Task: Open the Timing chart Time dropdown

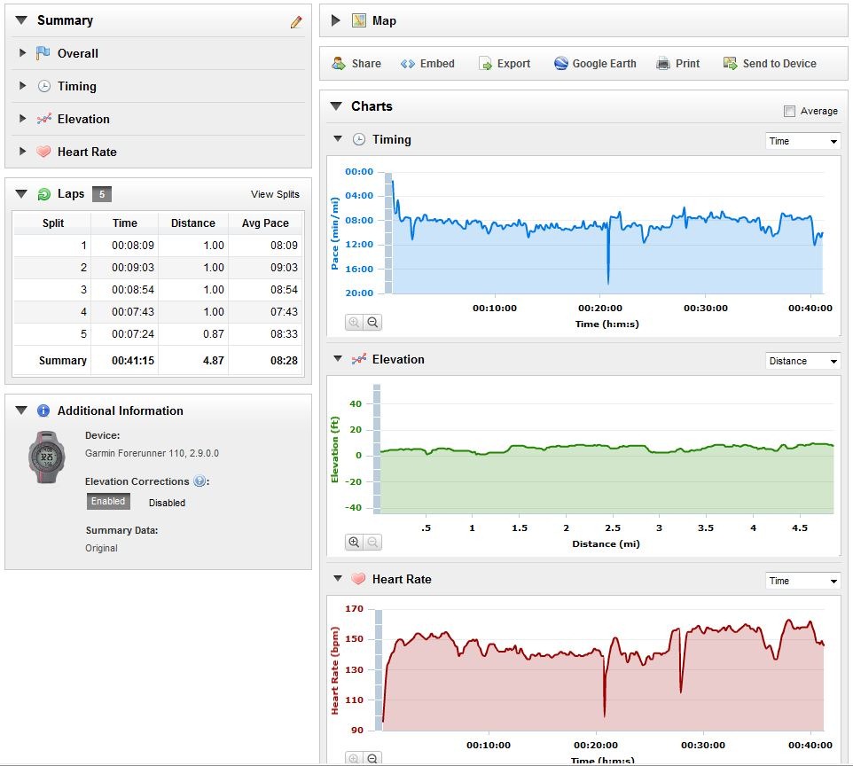Action: click(x=802, y=141)
